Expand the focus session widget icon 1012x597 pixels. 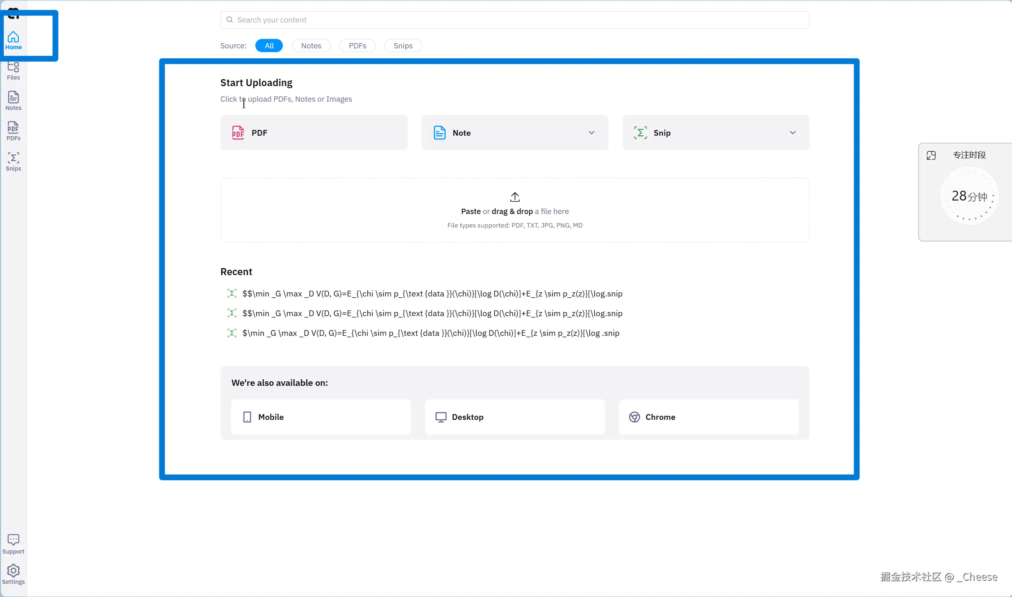click(x=931, y=155)
